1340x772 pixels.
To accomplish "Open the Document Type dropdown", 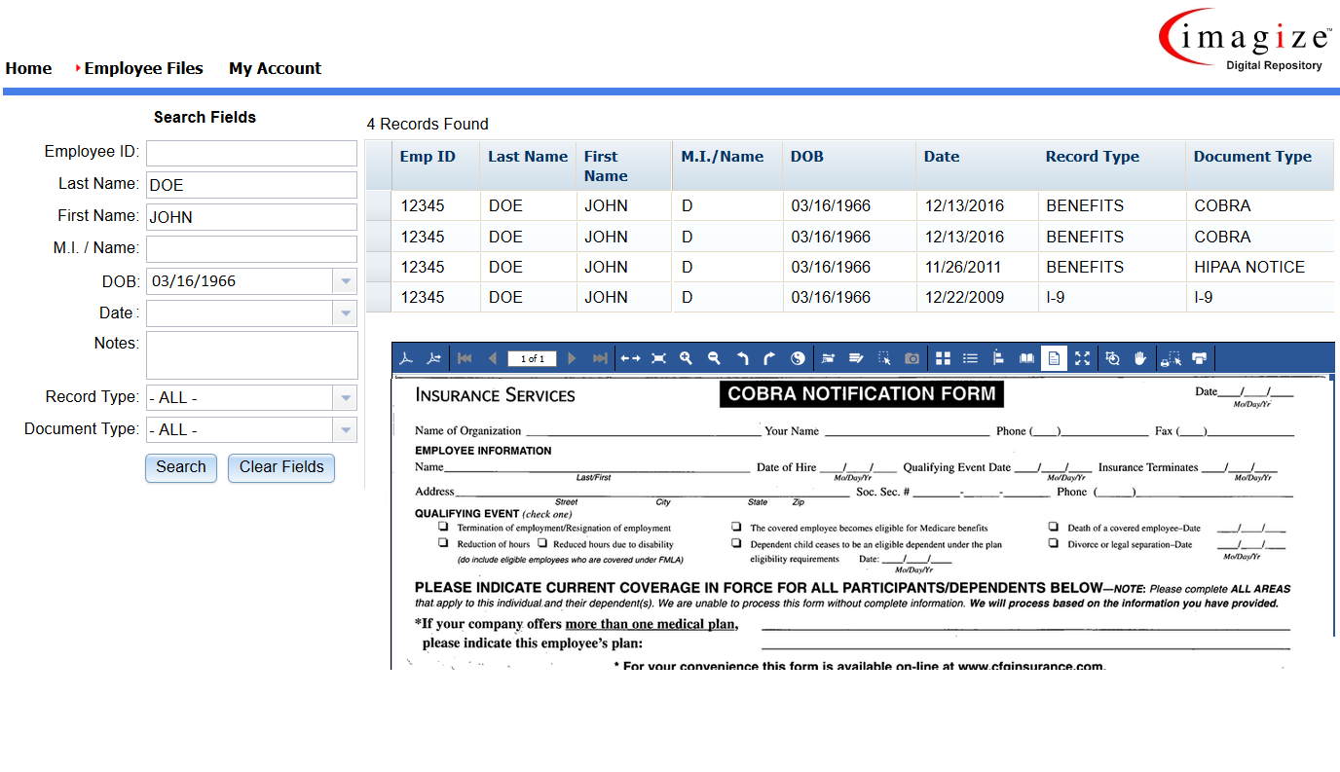I will click(346, 429).
